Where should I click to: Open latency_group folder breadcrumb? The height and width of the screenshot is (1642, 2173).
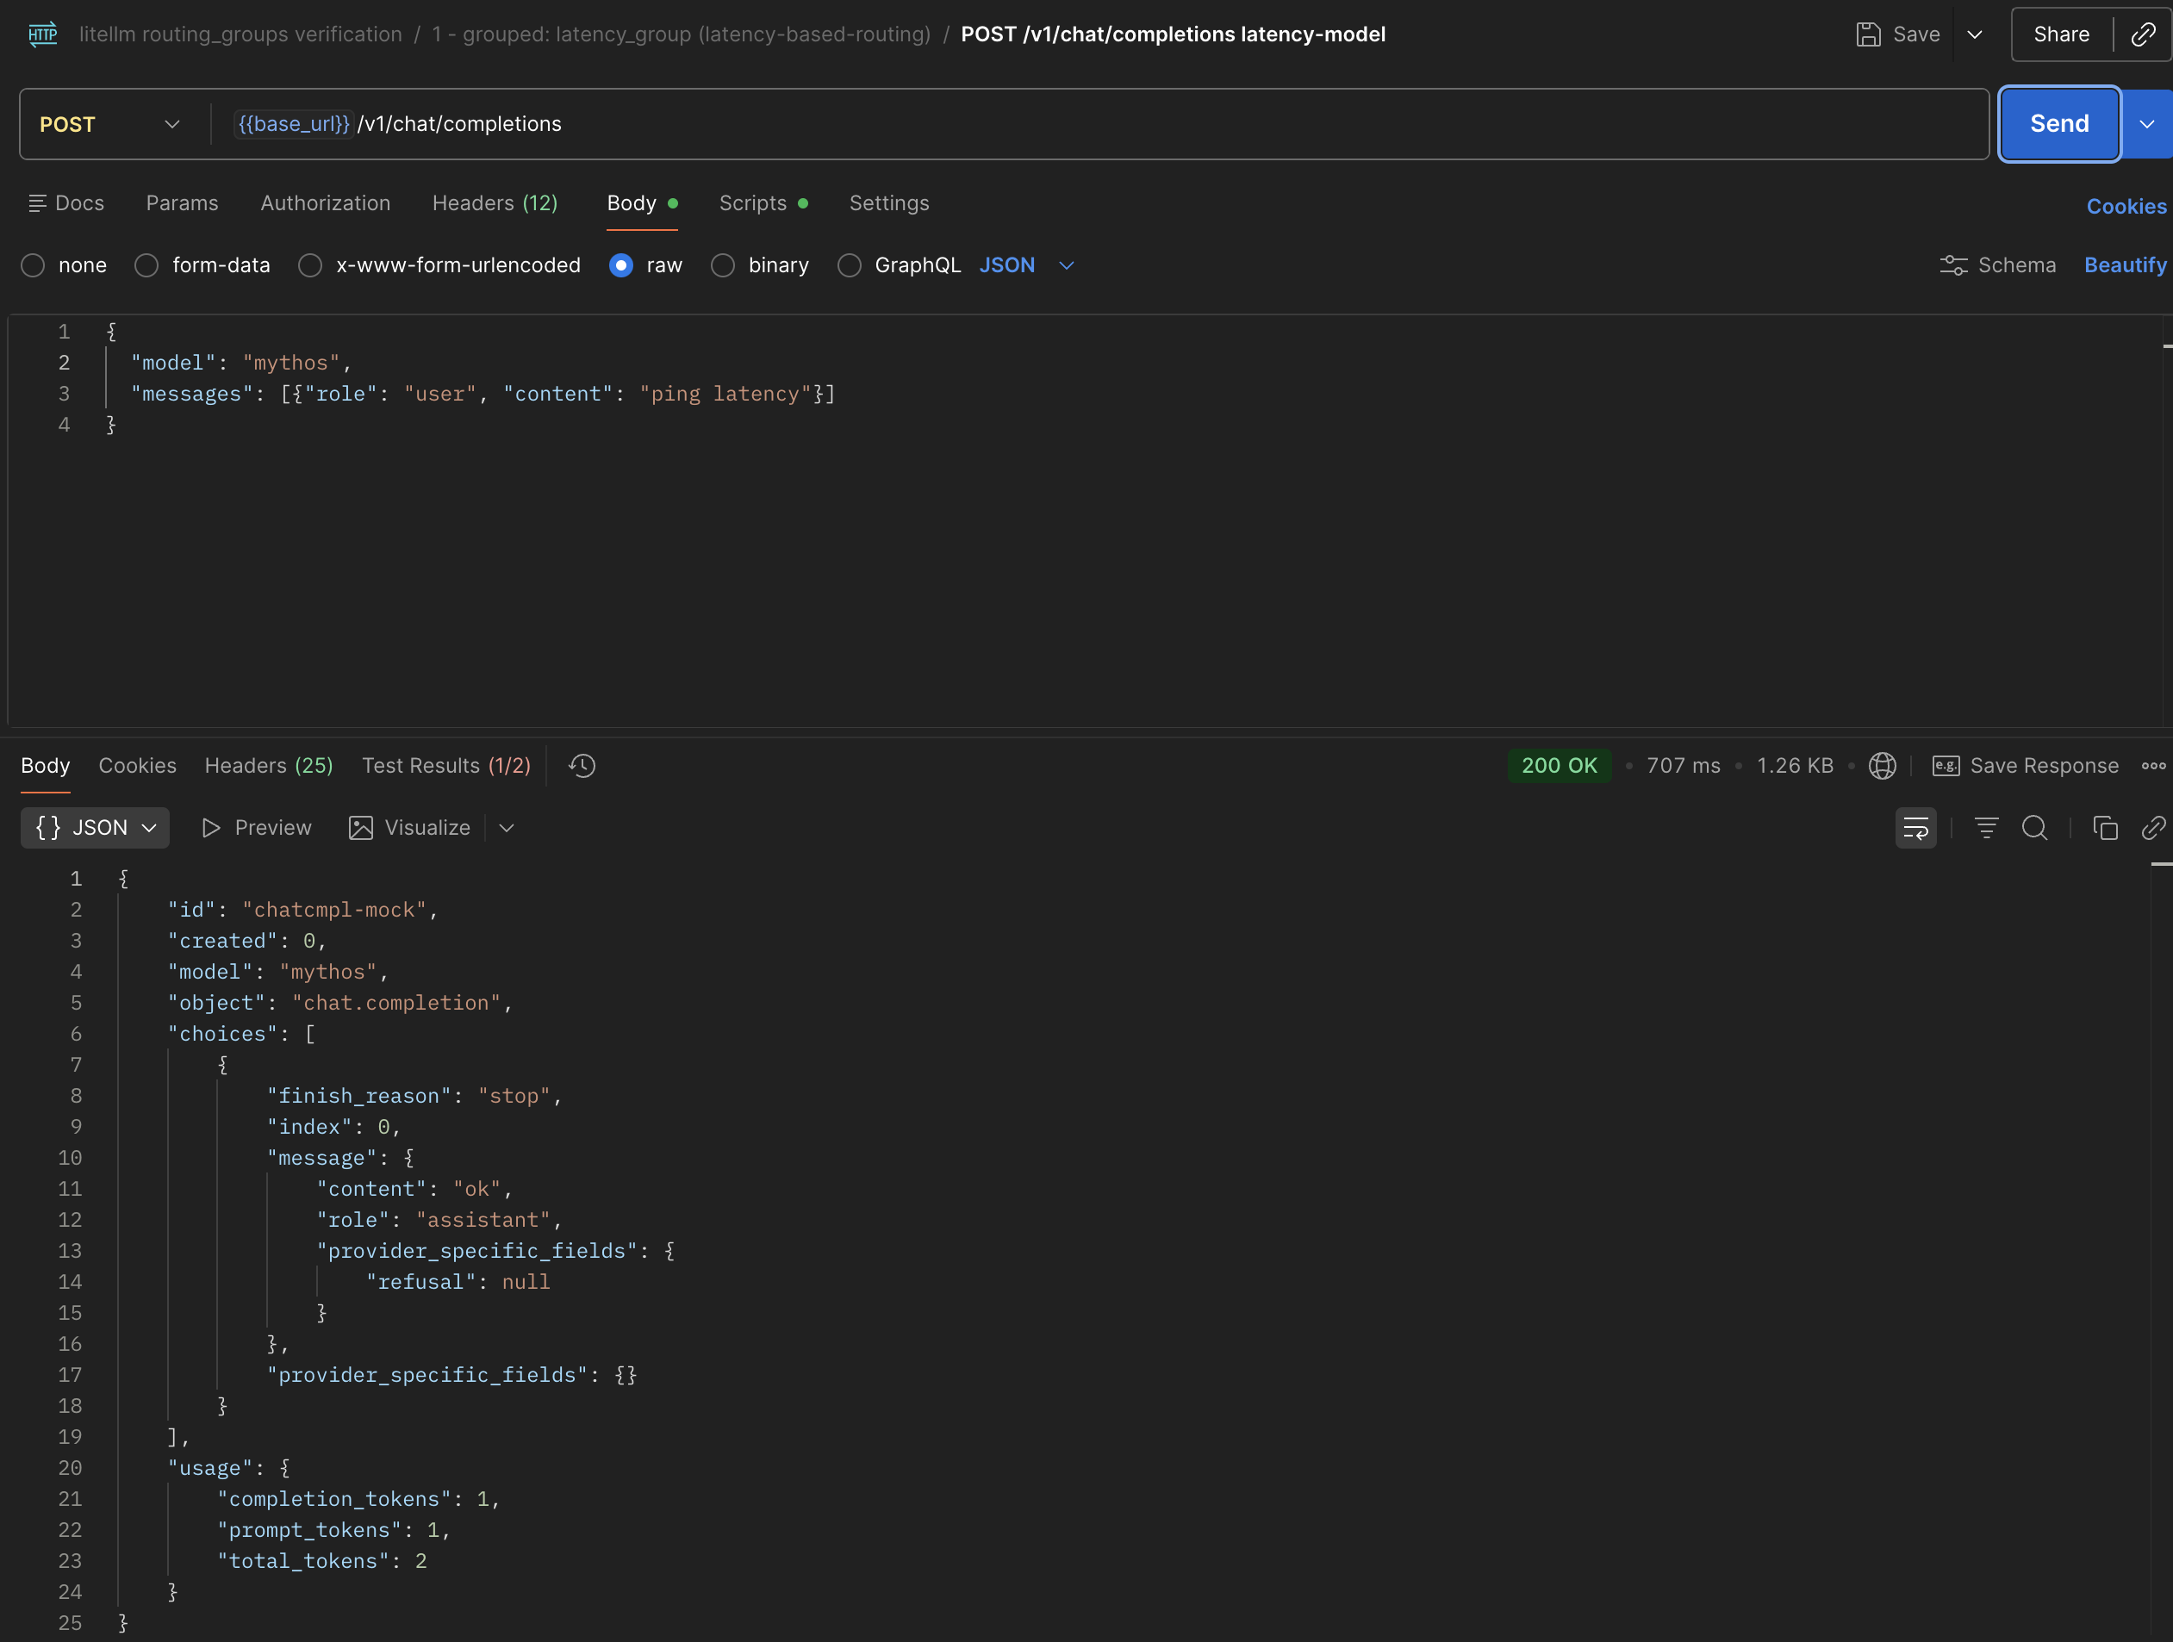pos(681,34)
